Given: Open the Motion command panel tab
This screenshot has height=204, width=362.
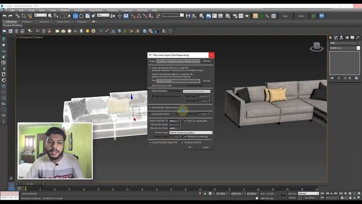Looking at the screenshot, I should 347,37.
